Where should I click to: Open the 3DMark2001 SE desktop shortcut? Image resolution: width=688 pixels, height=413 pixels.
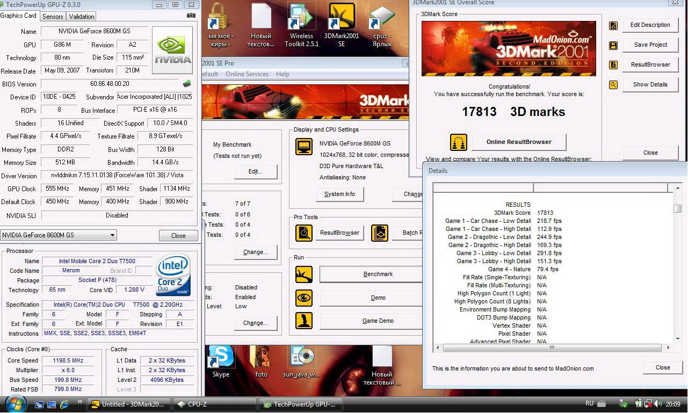(x=342, y=25)
